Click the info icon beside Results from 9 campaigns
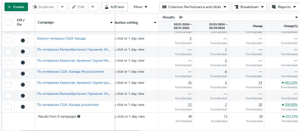Screen dimensions: 303x131 pyautogui.click(x=79, y=117)
